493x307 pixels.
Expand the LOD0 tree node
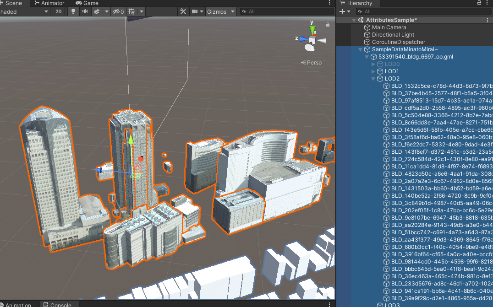(x=373, y=64)
